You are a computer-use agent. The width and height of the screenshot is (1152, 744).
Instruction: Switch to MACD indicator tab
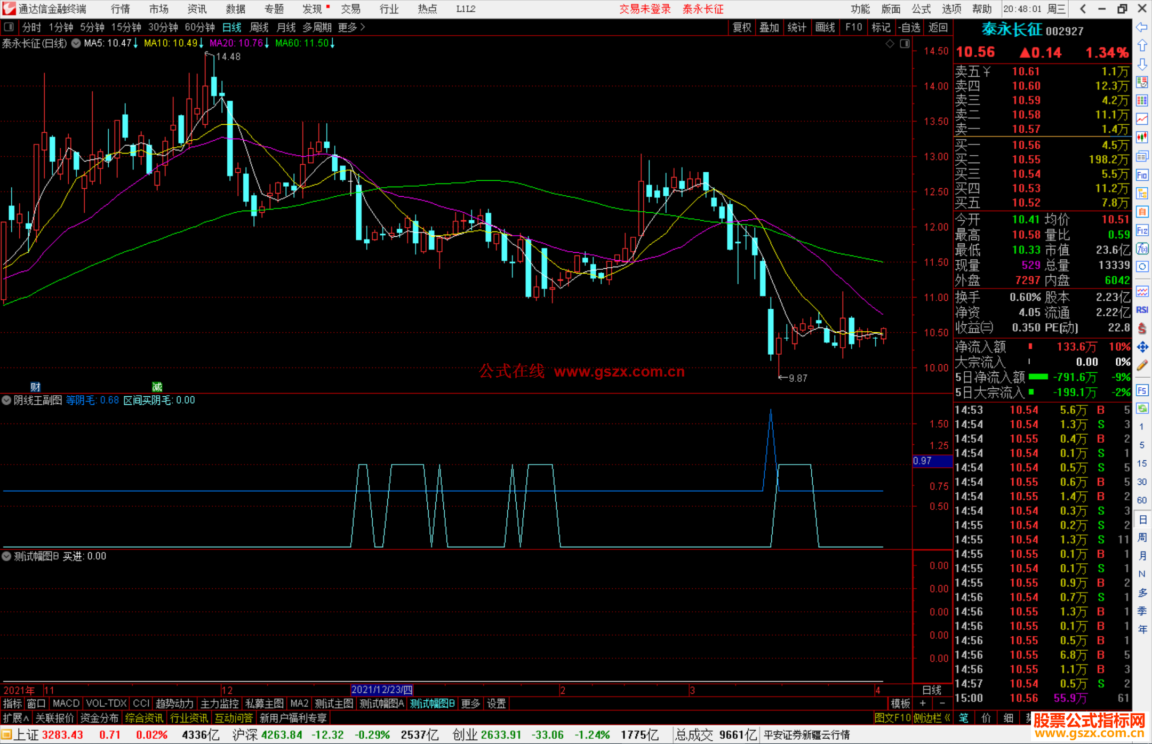click(66, 703)
